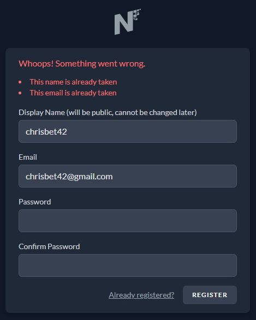Place cursor after 'chrisbet42' display name text
Screen dimensions: 256x320
68,132
